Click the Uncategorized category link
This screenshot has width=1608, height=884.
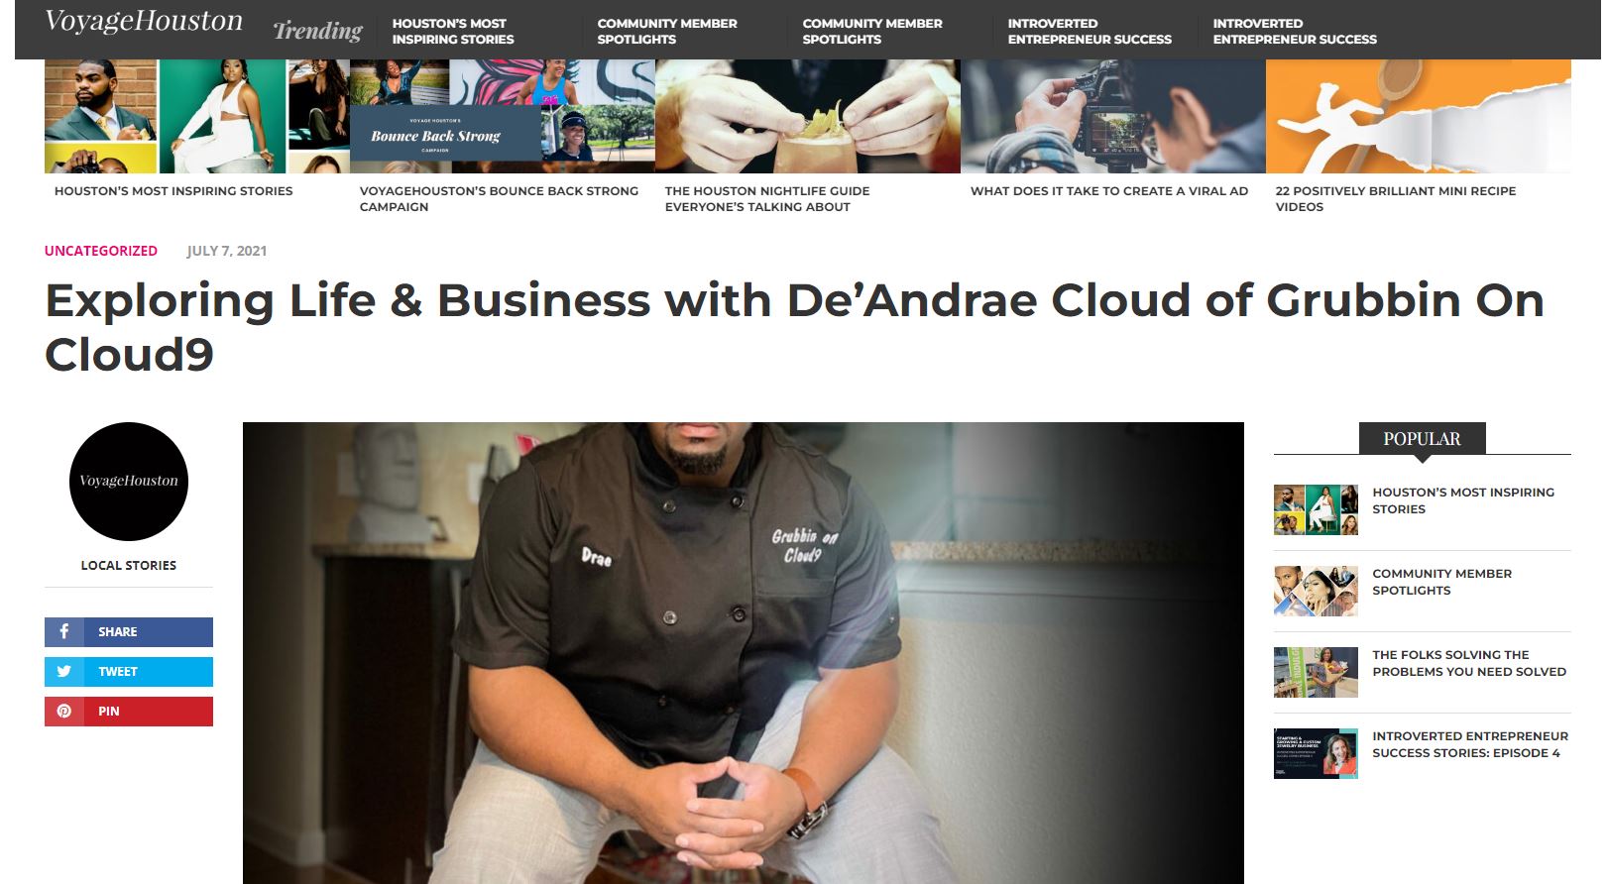pos(101,251)
